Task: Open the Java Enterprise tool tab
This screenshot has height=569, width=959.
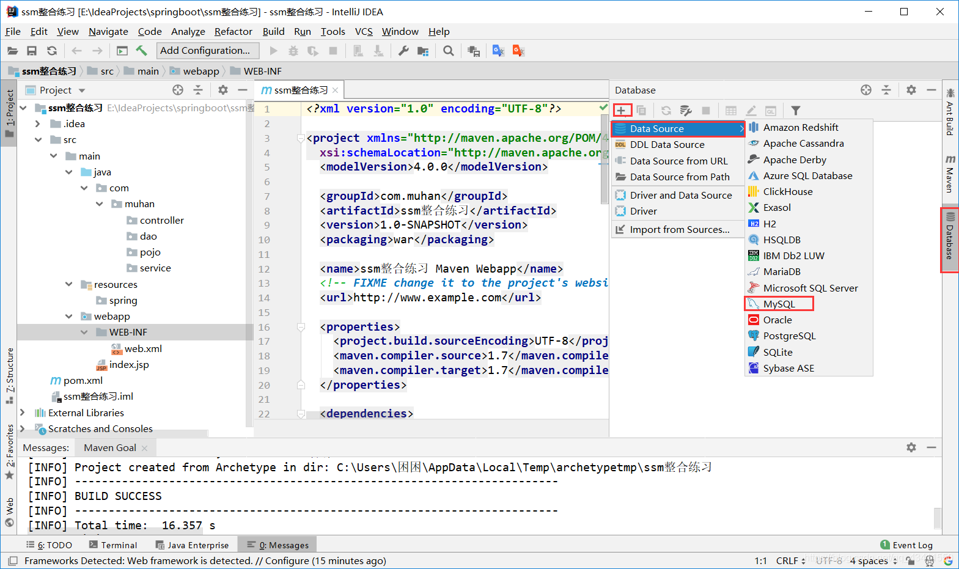Action: pos(192,545)
